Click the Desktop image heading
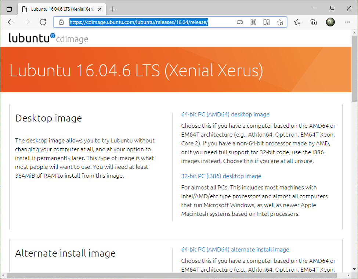The height and width of the screenshot is (279, 358). 48,118
